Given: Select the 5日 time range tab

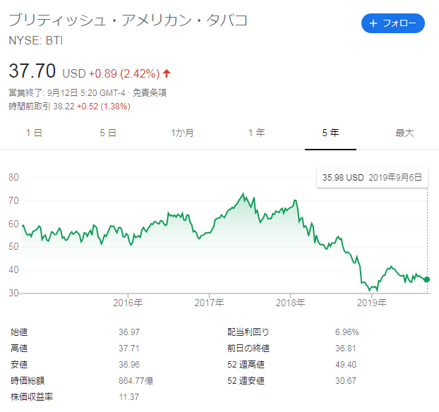Looking at the screenshot, I should tap(108, 132).
